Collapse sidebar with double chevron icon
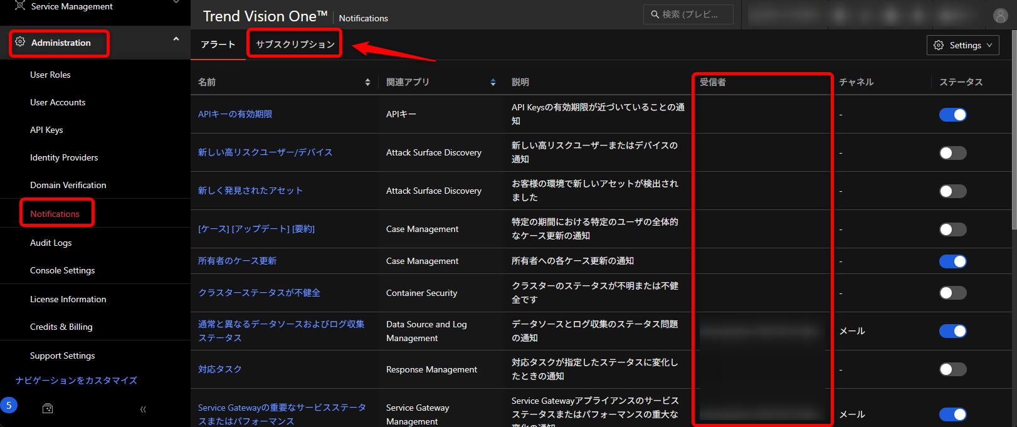Image resolution: width=1017 pixels, height=427 pixels. [143, 409]
